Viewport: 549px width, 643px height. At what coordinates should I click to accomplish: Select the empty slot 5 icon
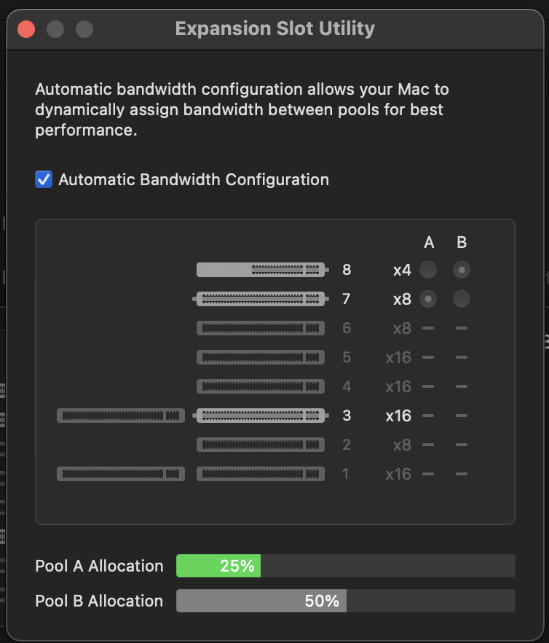pyautogui.click(x=261, y=357)
